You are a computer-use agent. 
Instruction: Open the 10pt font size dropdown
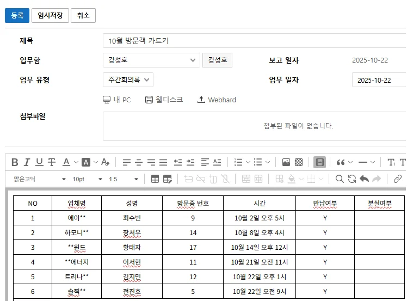[87, 179]
